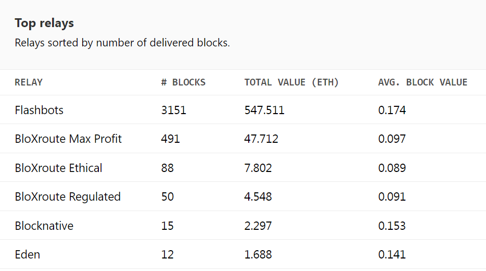Click the Blocknative relay name

pos(44,226)
